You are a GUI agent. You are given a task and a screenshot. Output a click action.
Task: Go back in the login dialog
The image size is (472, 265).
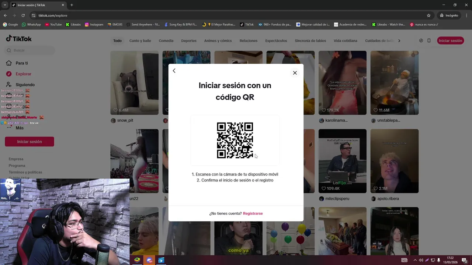(x=174, y=71)
